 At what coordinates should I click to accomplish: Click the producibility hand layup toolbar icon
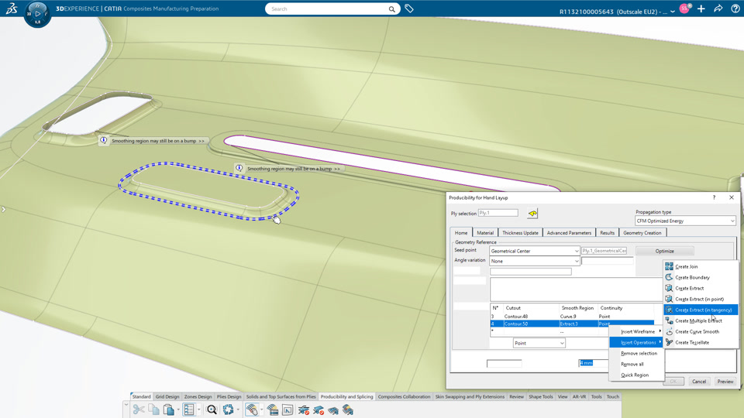pos(252,409)
